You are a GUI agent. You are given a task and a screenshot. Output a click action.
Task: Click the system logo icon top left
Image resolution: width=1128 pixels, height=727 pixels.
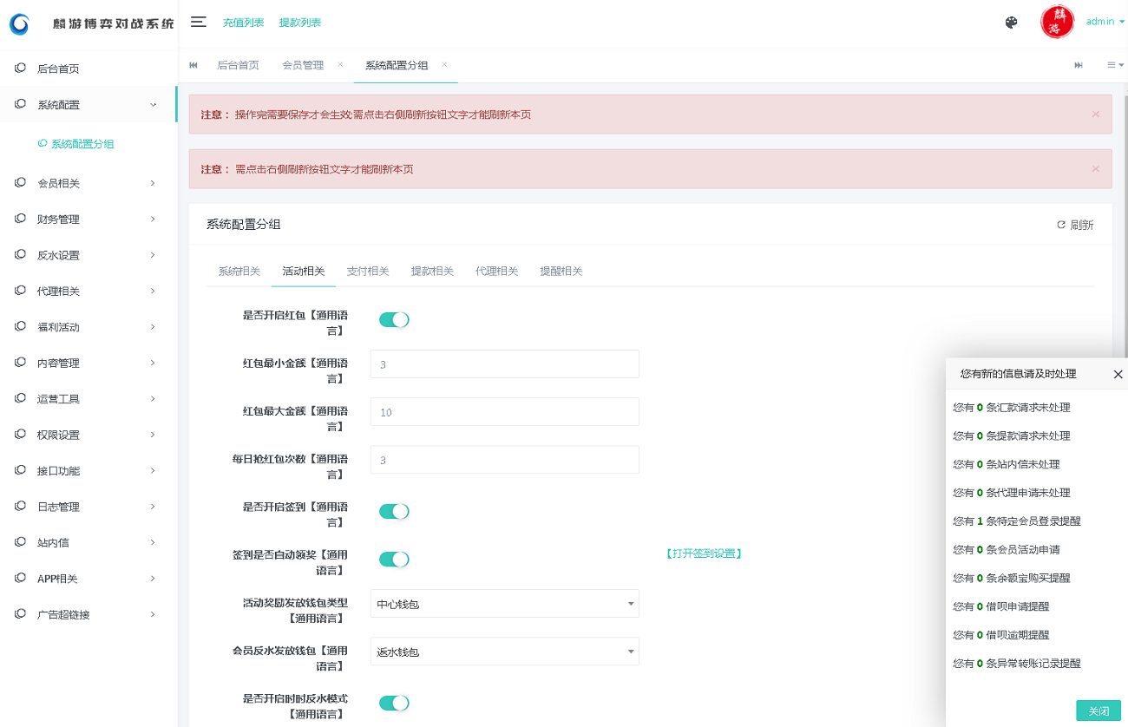(17, 24)
